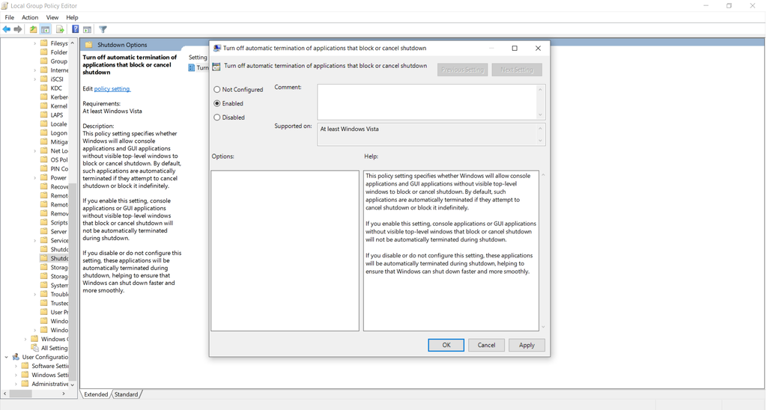Click the Local Group Policy Editor title icon
The width and height of the screenshot is (767, 410).
(4, 5)
